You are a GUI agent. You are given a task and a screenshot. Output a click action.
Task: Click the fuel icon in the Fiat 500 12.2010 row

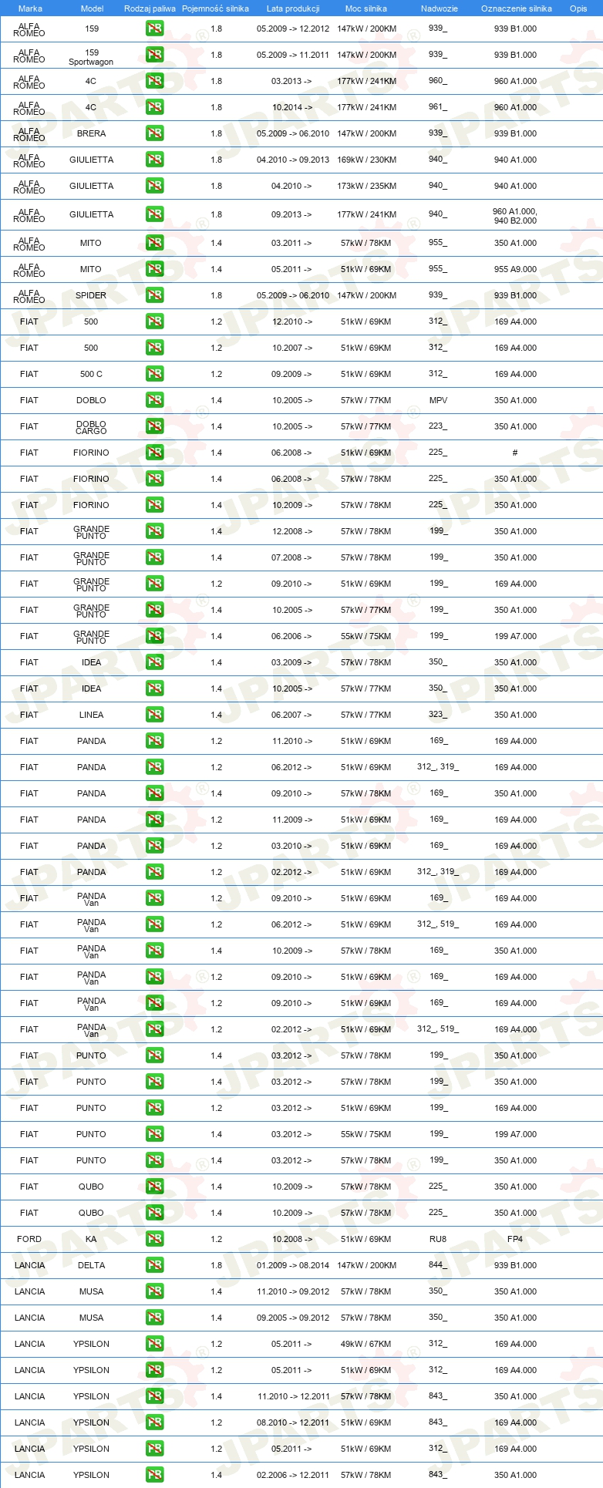[x=155, y=322]
